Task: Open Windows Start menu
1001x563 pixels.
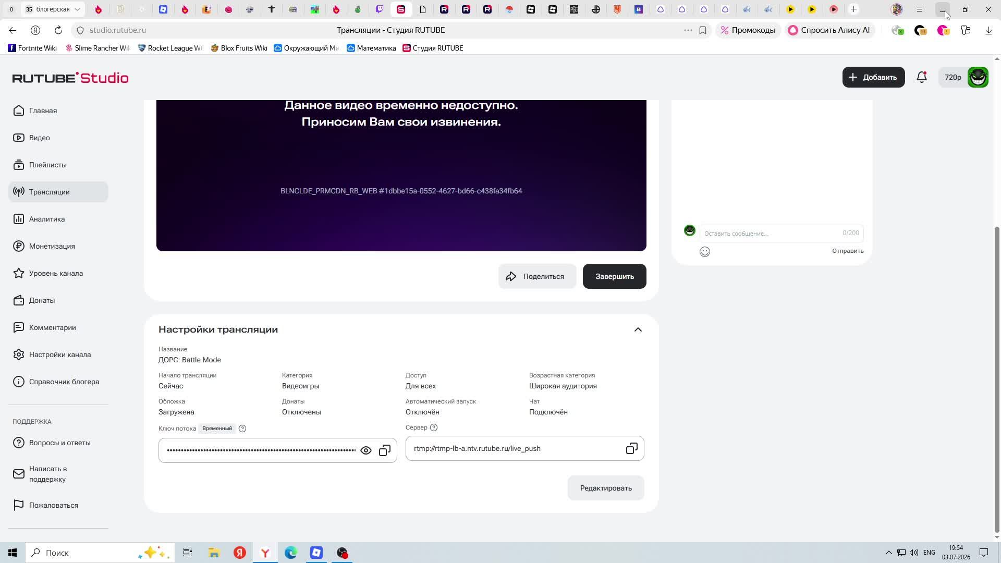Action: (13, 553)
